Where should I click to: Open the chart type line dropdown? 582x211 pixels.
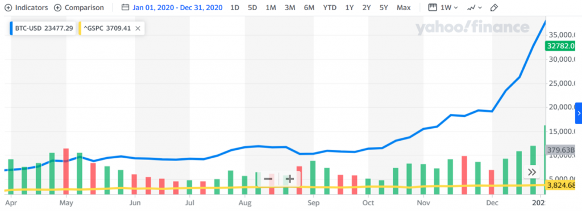tap(475, 7)
